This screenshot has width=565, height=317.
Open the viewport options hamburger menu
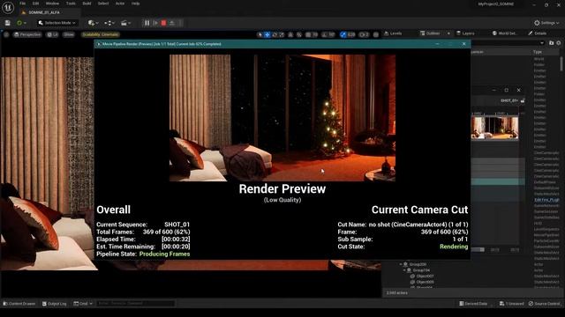(x=6, y=34)
